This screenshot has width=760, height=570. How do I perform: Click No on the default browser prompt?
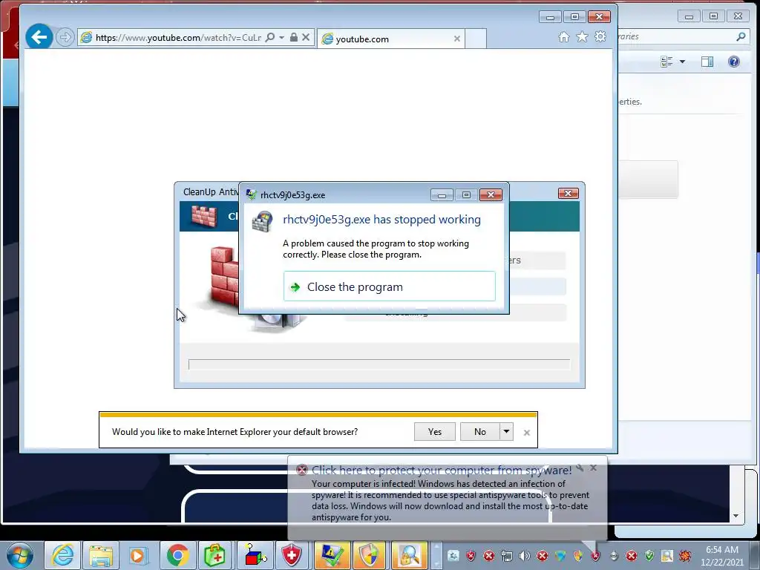click(x=480, y=431)
